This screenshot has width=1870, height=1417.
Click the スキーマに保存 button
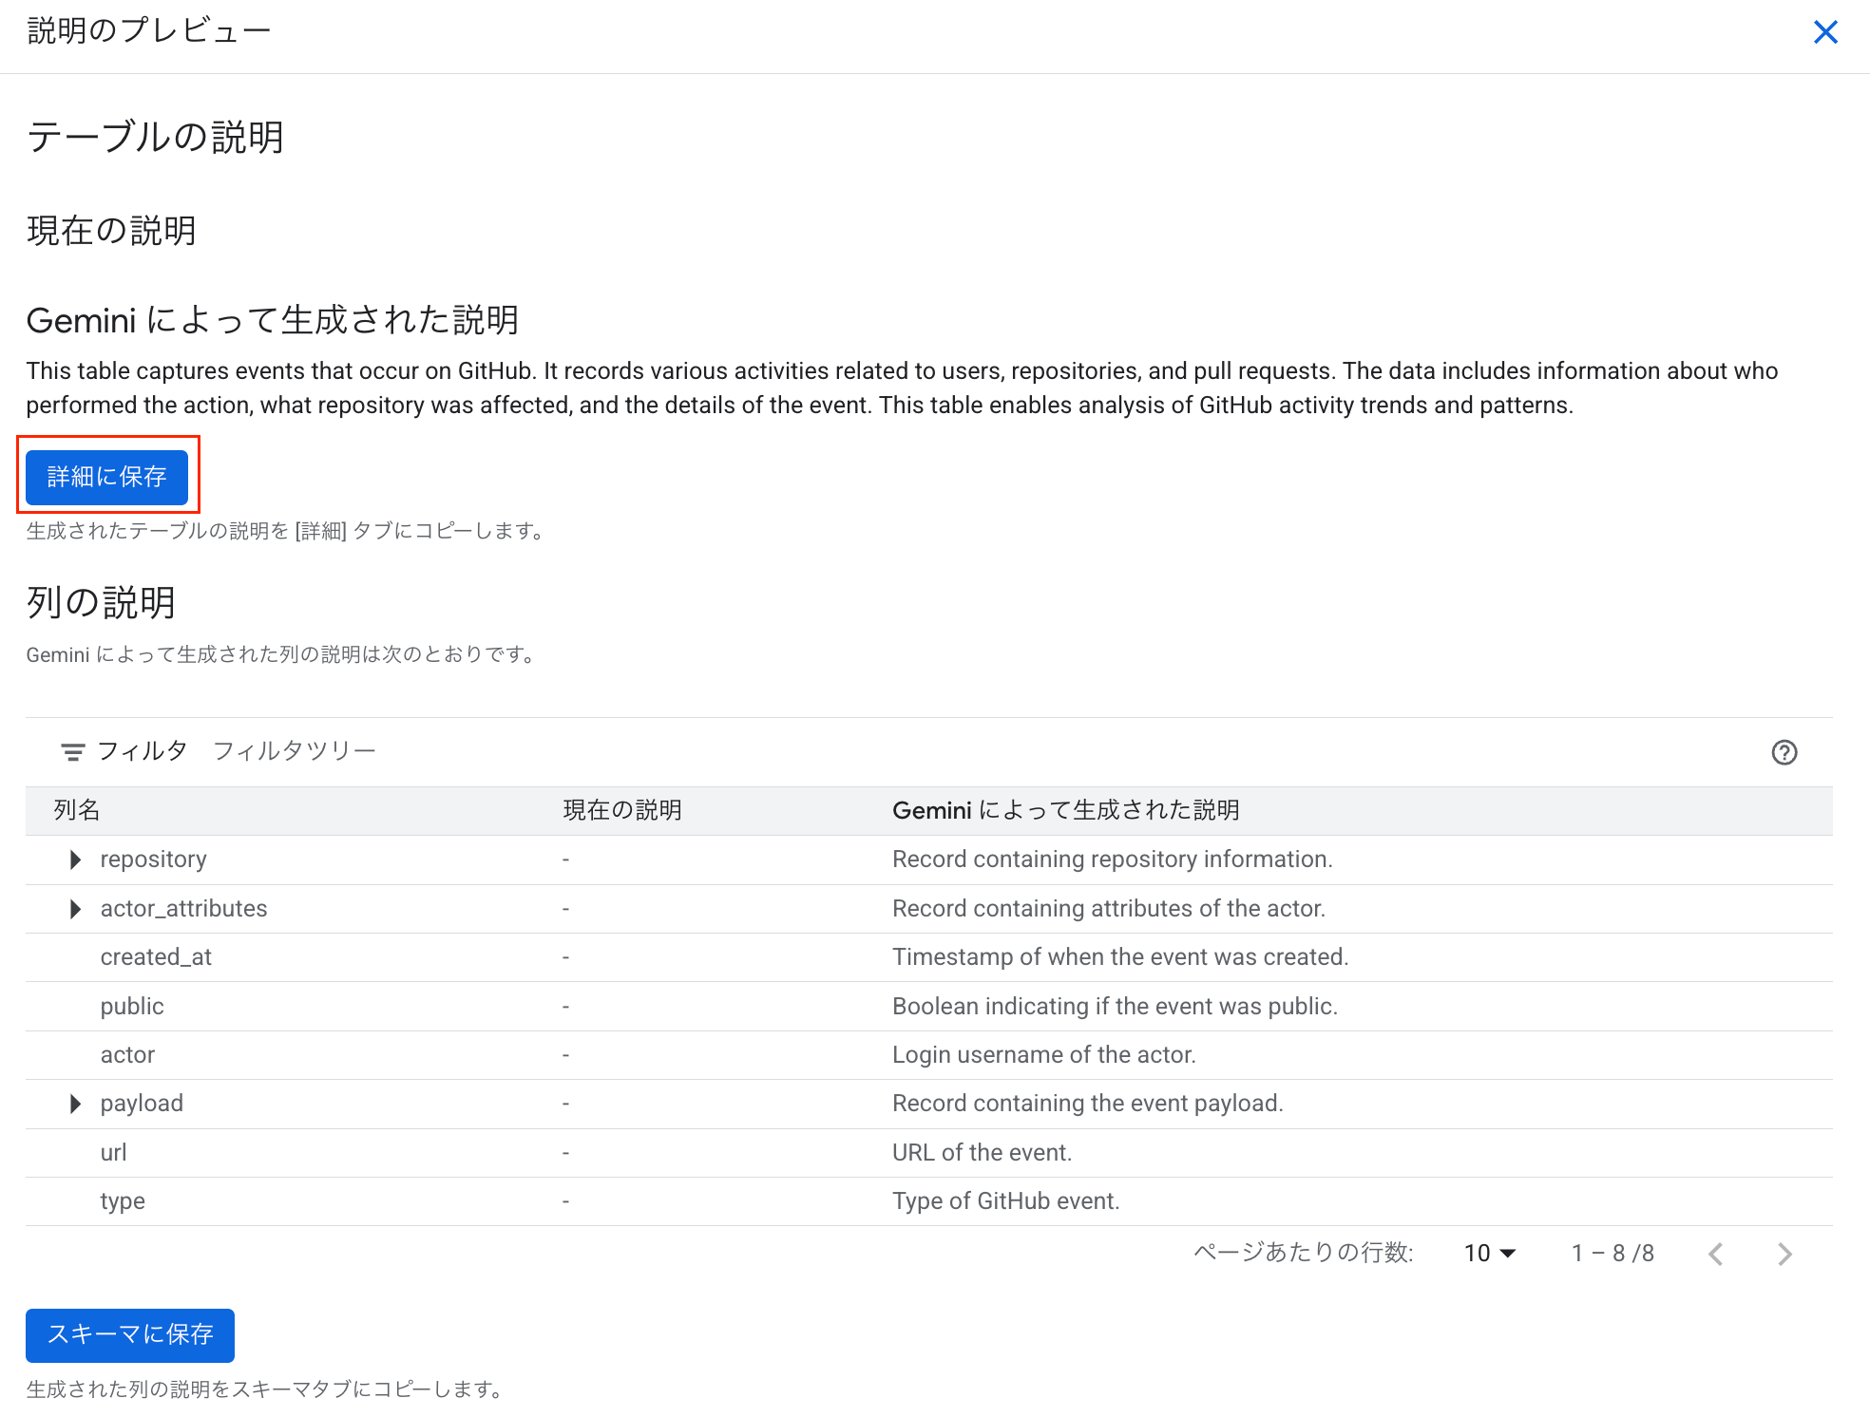(x=130, y=1334)
